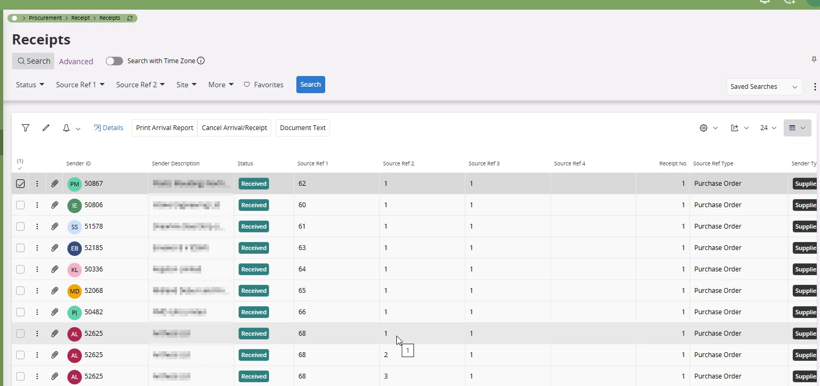Click Cancel Arrival/Receipt
820x386 pixels.
(x=234, y=128)
